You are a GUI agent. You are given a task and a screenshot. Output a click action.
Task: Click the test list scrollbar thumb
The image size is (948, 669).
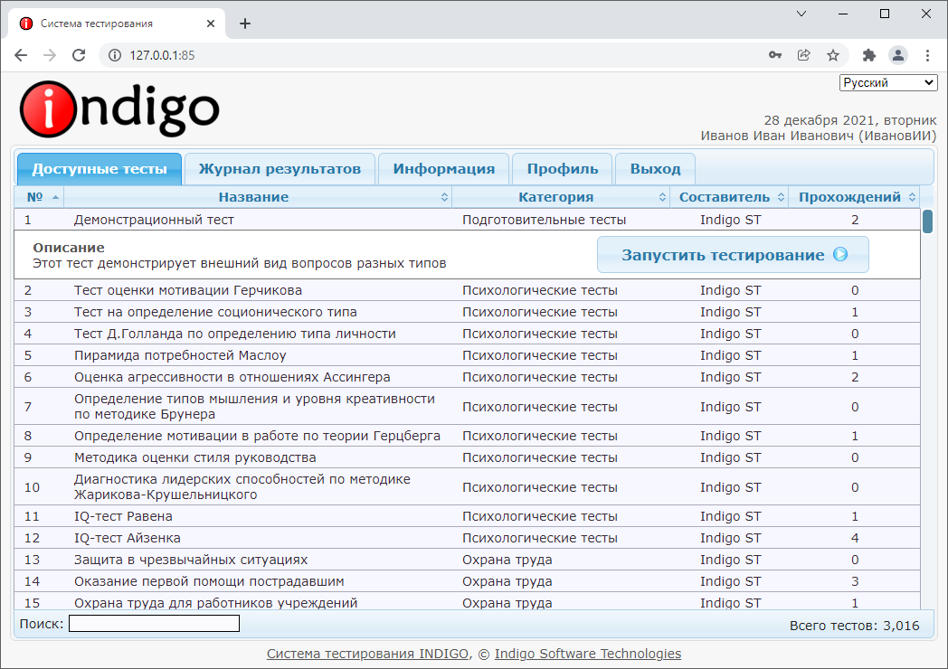click(x=927, y=221)
